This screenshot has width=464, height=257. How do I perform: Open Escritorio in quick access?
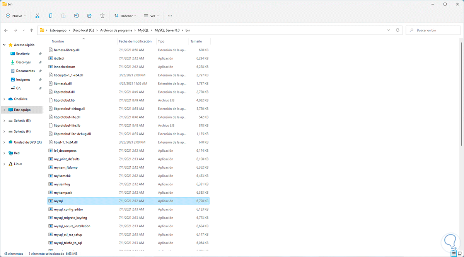click(x=23, y=54)
